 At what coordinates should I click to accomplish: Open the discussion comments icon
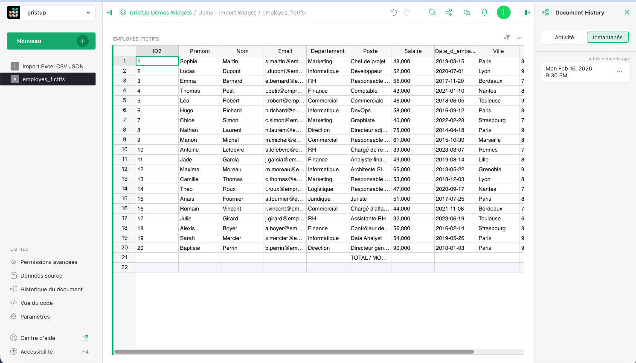pyautogui.click(x=467, y=12)
